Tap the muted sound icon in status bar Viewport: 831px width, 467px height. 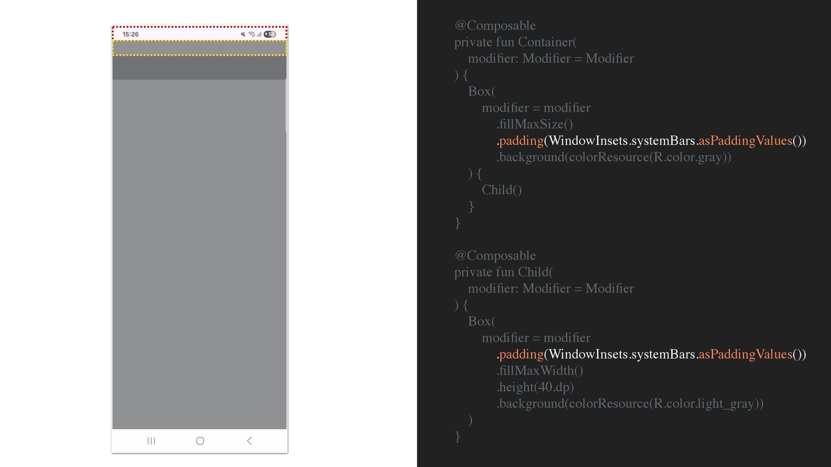coord(243,34)
